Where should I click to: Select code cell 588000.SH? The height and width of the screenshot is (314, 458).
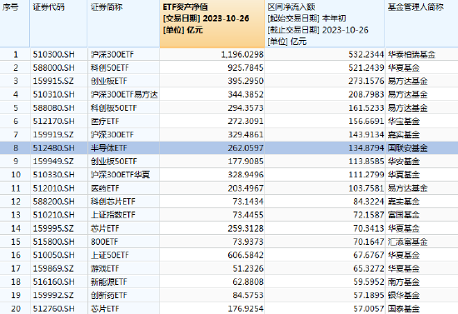(54, 67)
